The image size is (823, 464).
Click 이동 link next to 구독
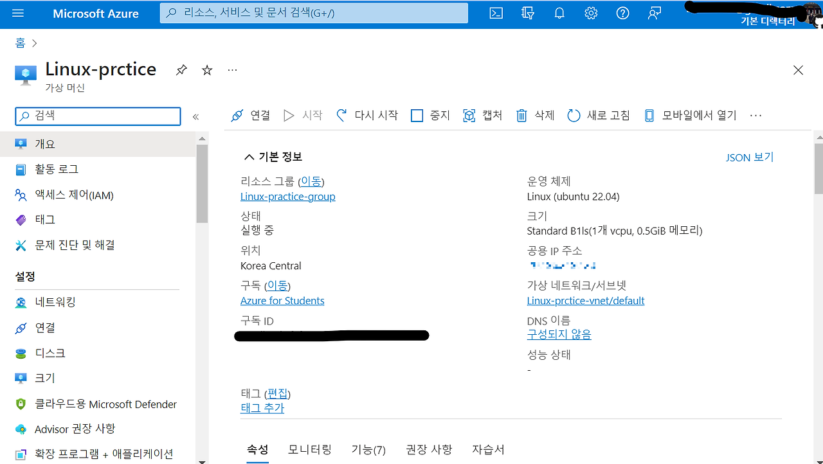(278, 285)
